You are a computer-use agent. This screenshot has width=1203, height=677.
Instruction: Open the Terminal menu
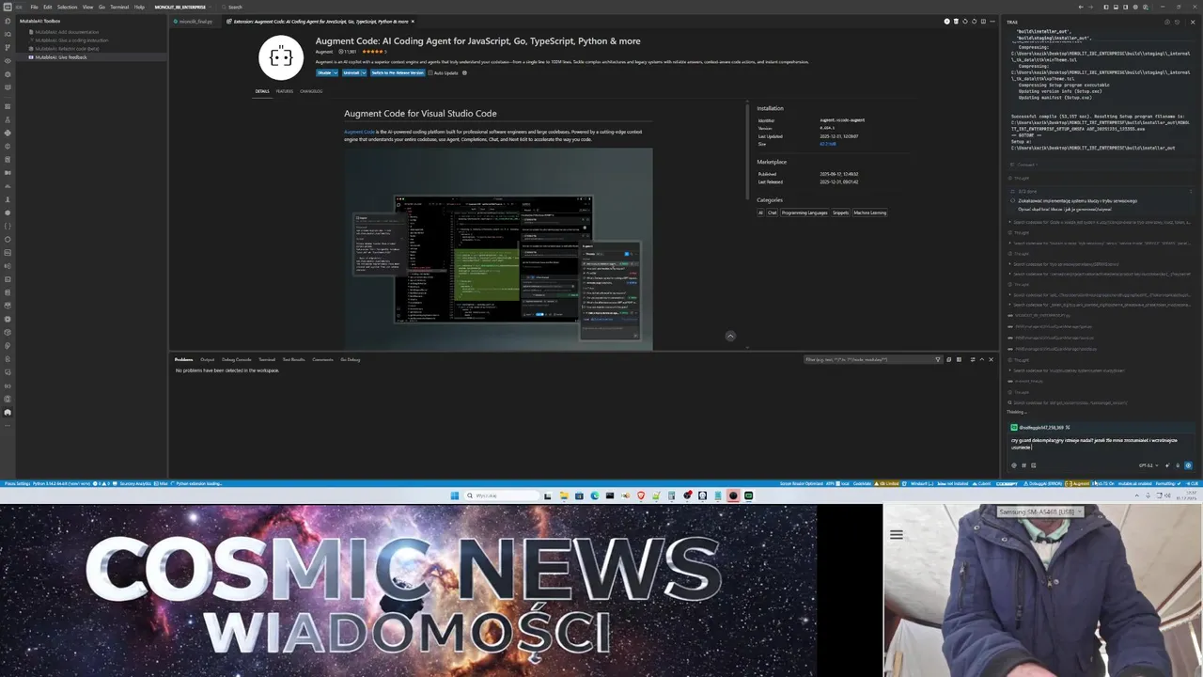point(119,7)
